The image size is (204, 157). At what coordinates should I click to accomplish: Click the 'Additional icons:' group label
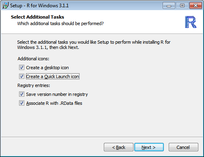coord(33,59)
